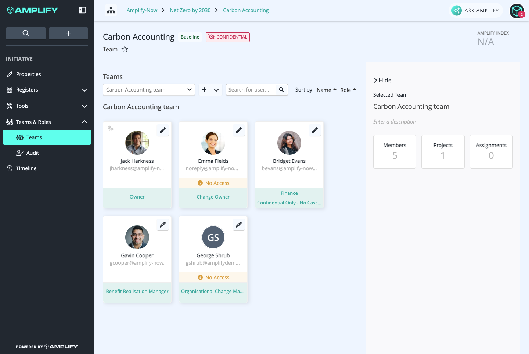This screenshot has width=529, height=354.
Task: Go to Amplify-Now breadcrumb
Action: tap(142, 10)
